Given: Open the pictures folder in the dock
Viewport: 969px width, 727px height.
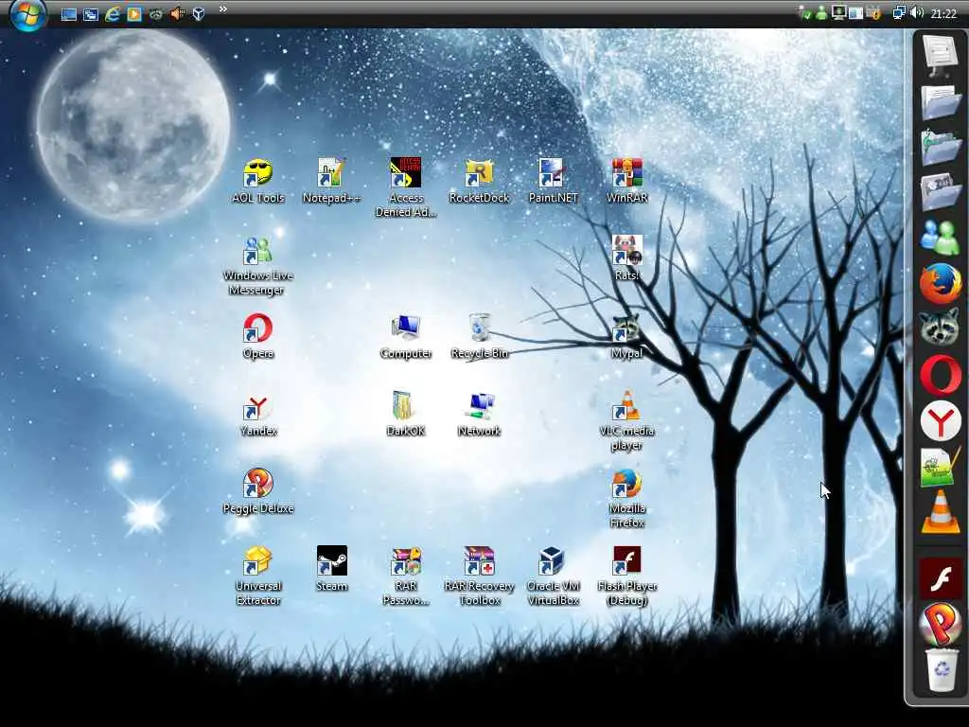Looking at the screenshot, I should tap(940, 192).
